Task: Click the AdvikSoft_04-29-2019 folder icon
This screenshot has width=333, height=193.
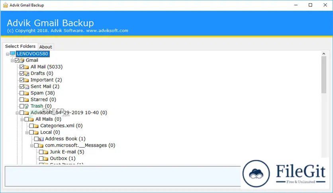Action: 27,113
